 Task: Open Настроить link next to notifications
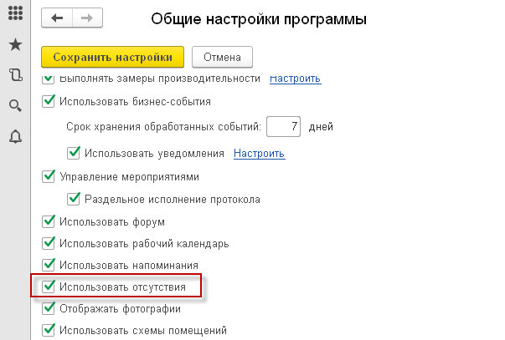259,153
